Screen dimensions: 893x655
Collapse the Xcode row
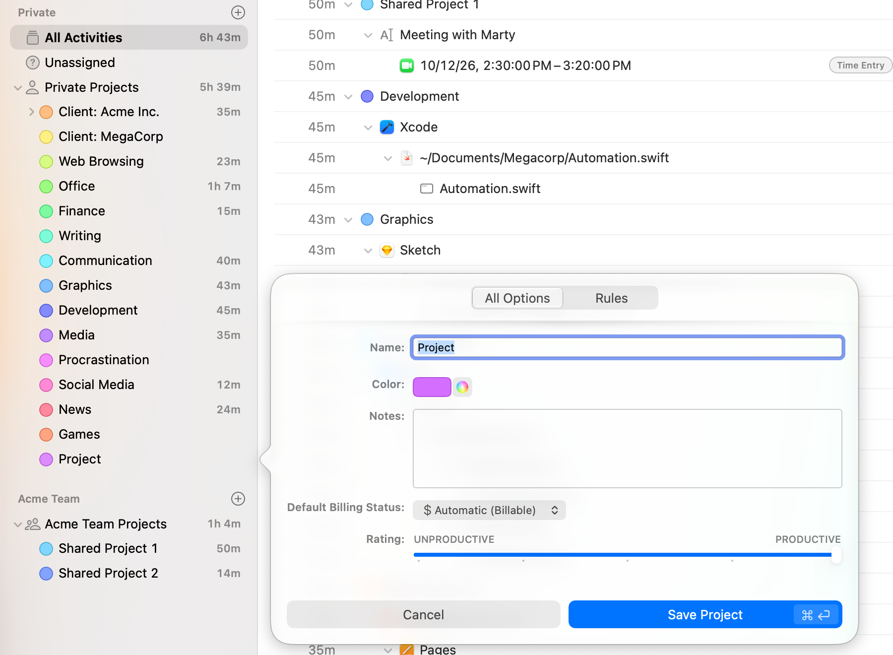tap(368, 128)
